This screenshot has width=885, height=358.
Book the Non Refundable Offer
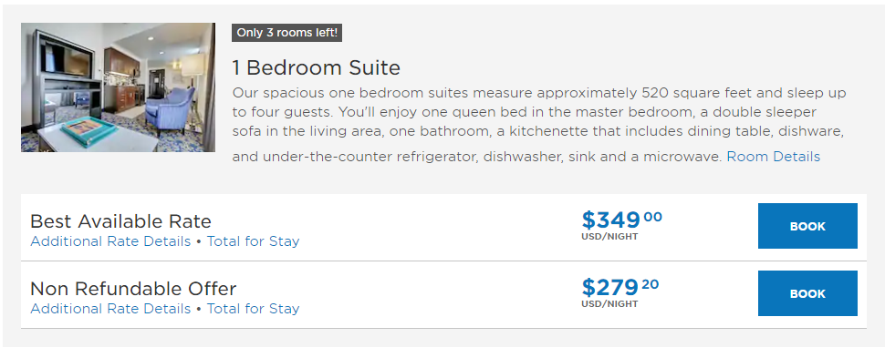coord(807,293)
